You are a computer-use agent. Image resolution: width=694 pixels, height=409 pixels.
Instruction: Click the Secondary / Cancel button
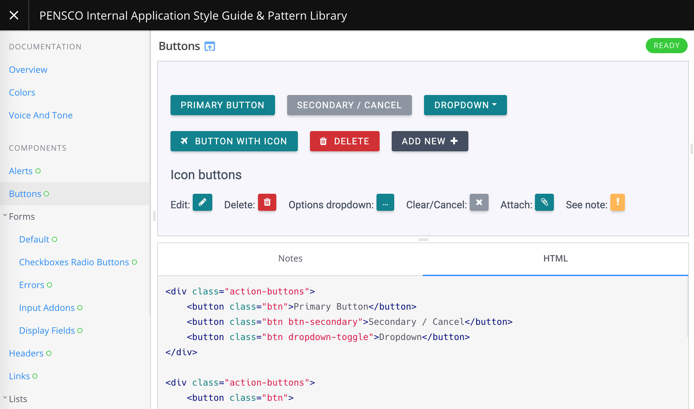pyautogui.click(x=350, y=105)
